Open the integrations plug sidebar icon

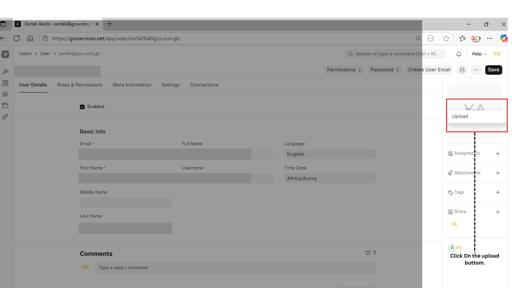(5, 117)
